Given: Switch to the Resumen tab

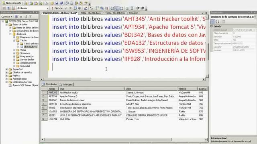Looking at the screenshot, I should (134, 13).
